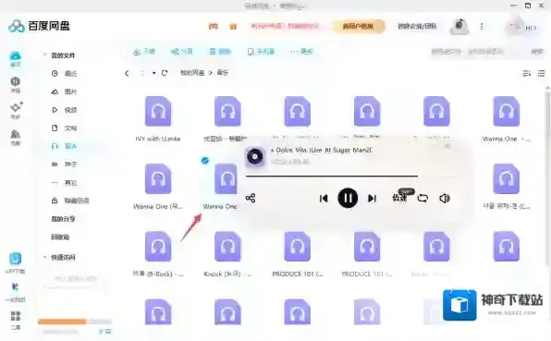This screenshot has height=341, width=551.
Task: Pause the current song
Action: tap(348, 198)
